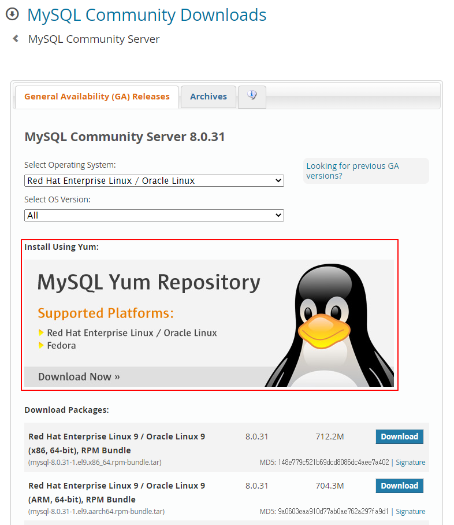Open the Select OS Version dropdown
Image resolution: width=454 pixels, height=525 pixels.
point(154,215)
